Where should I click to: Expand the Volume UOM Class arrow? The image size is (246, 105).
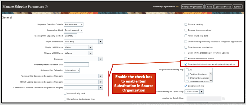(91, 53)
